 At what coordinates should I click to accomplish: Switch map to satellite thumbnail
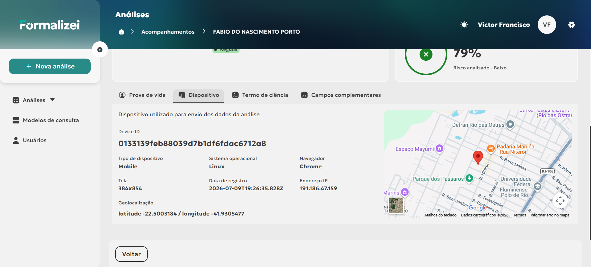[x=396, y=206]
